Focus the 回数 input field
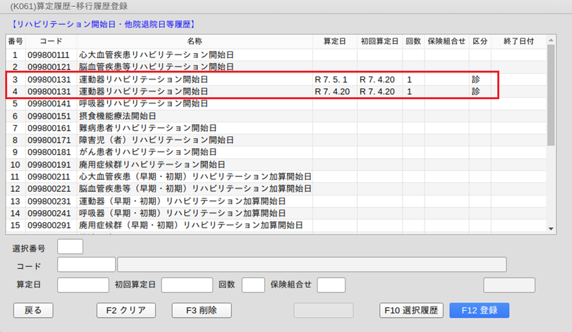The height and width of the screenshot is (332, 572). pos(253,285)
